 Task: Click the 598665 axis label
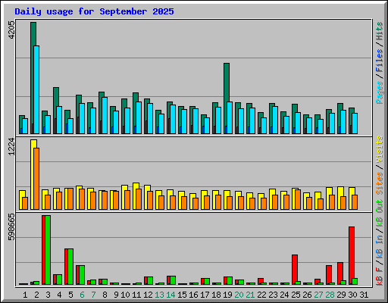(11, 226)
